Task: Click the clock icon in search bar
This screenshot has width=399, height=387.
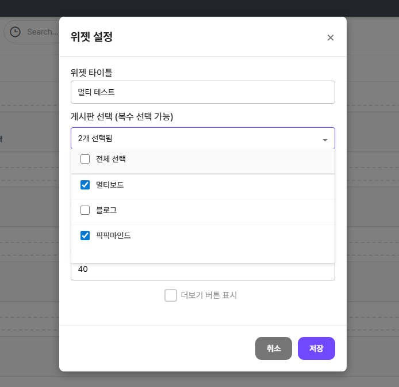Action: (x=16, y=32)
